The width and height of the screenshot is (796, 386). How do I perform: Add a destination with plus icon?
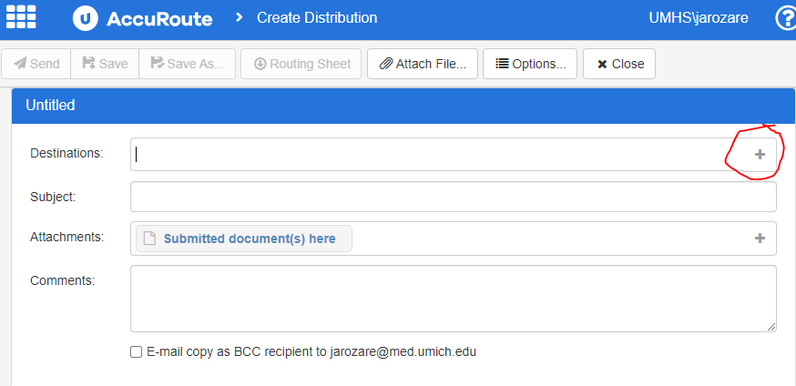pos(760,155)
